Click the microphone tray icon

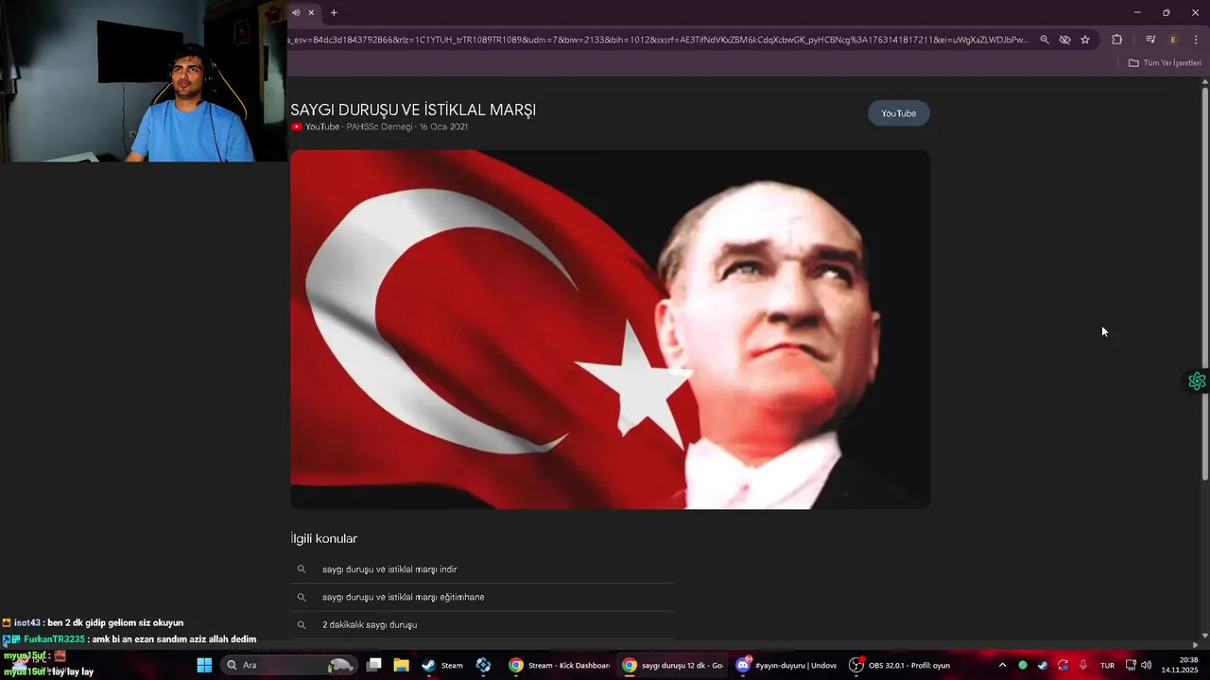point(1083,665)
